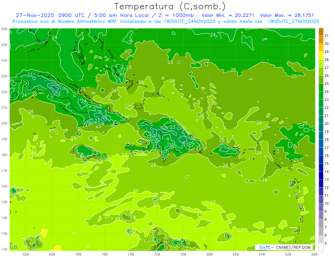Click the '78W' longitude axis label

click(78, 254)
